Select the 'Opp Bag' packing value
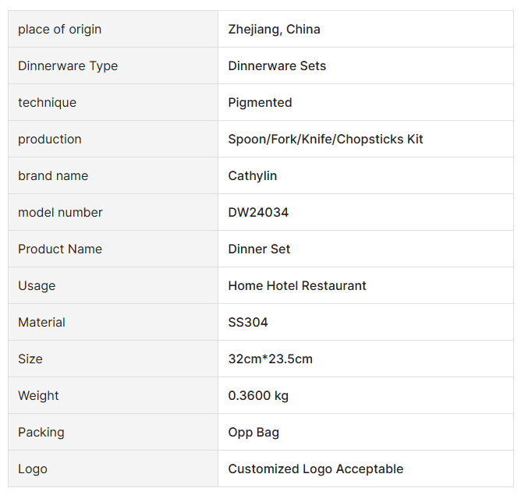 [253, 433]
